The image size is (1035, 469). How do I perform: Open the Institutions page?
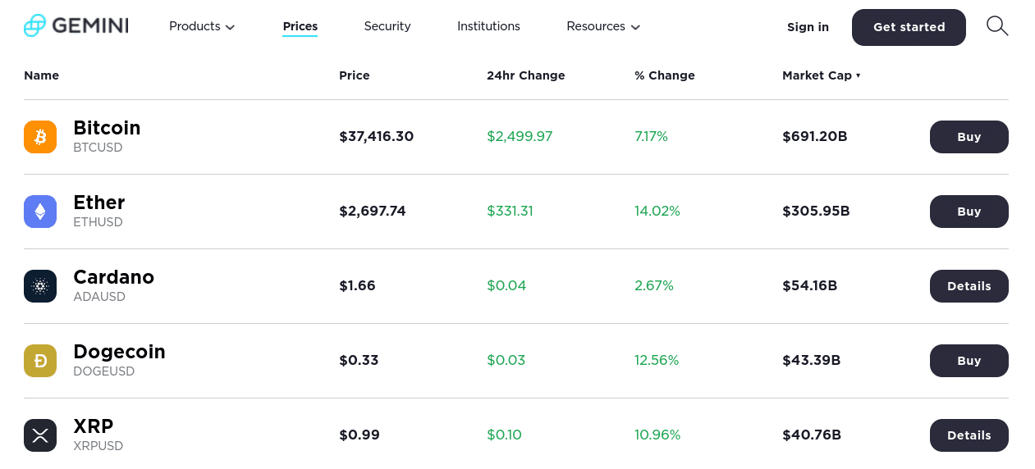click(488, 26)
